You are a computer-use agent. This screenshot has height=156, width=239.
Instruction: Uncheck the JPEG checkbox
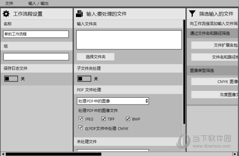[80, 119]
